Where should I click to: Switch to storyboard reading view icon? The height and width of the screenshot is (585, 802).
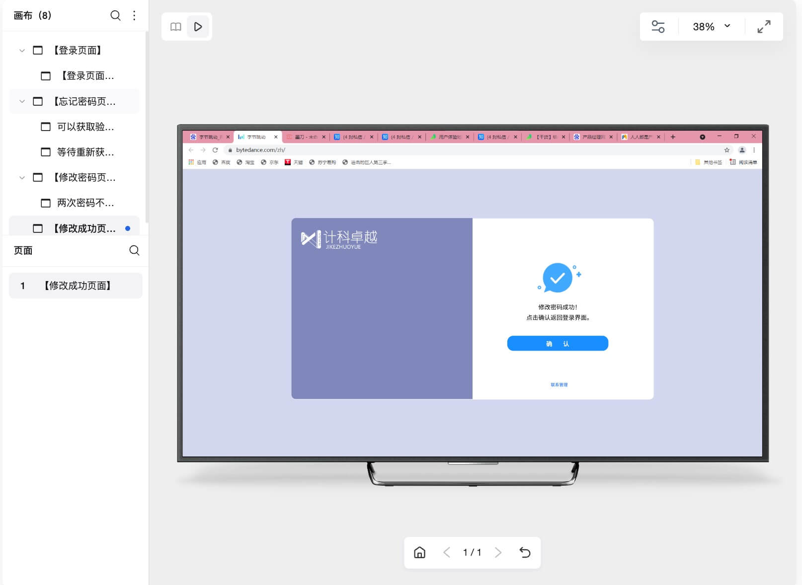pyautogui.click(x=175, y=27)
